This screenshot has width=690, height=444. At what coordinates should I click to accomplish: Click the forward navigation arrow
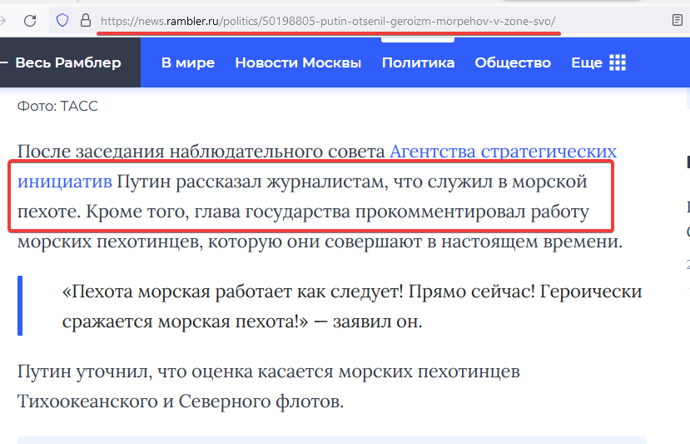(x=3, y=20)
